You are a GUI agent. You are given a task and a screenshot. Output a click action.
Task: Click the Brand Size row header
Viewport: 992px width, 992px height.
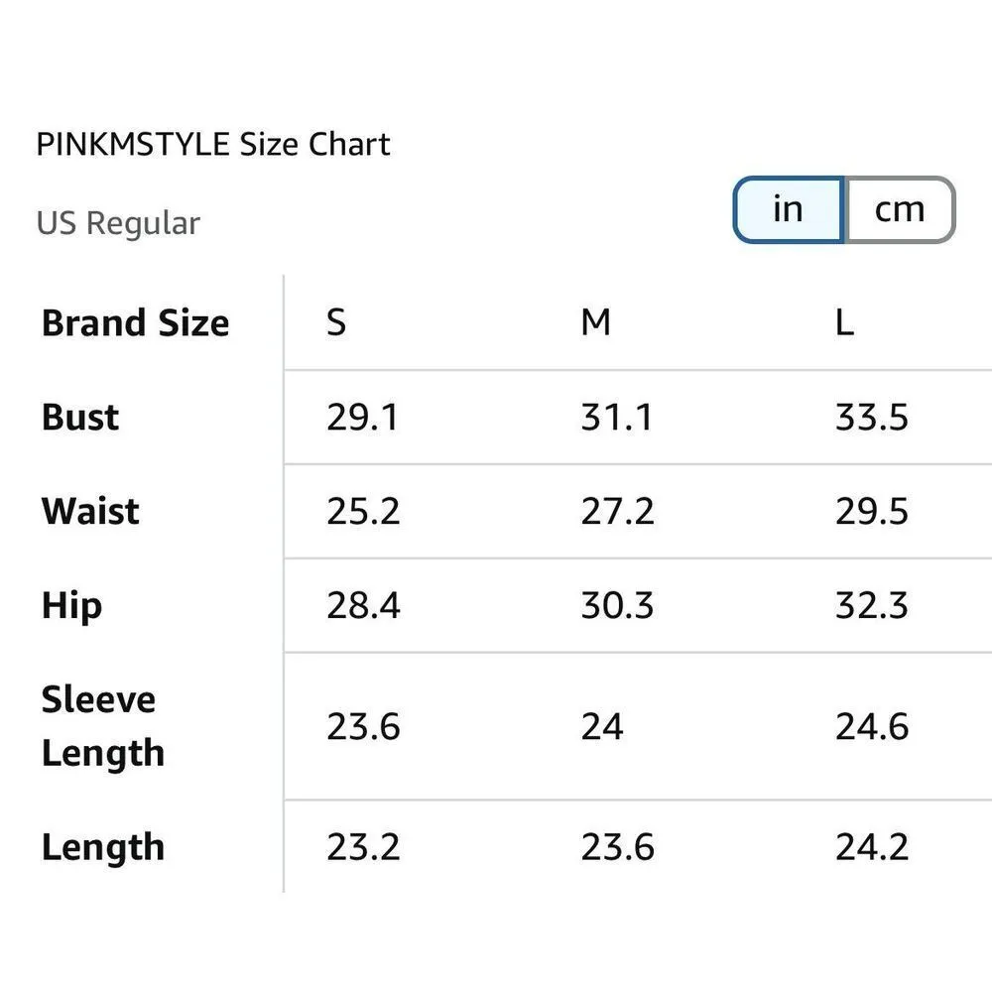(135, 323)
